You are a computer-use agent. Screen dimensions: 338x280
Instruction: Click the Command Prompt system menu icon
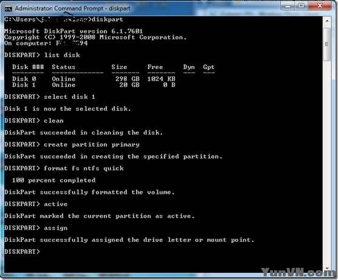(8, 8)
